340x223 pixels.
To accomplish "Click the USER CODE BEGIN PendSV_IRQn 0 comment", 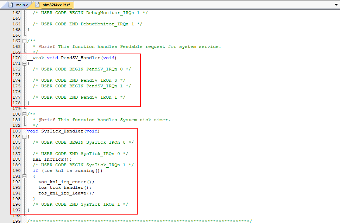I will click(x=82, y=69).
